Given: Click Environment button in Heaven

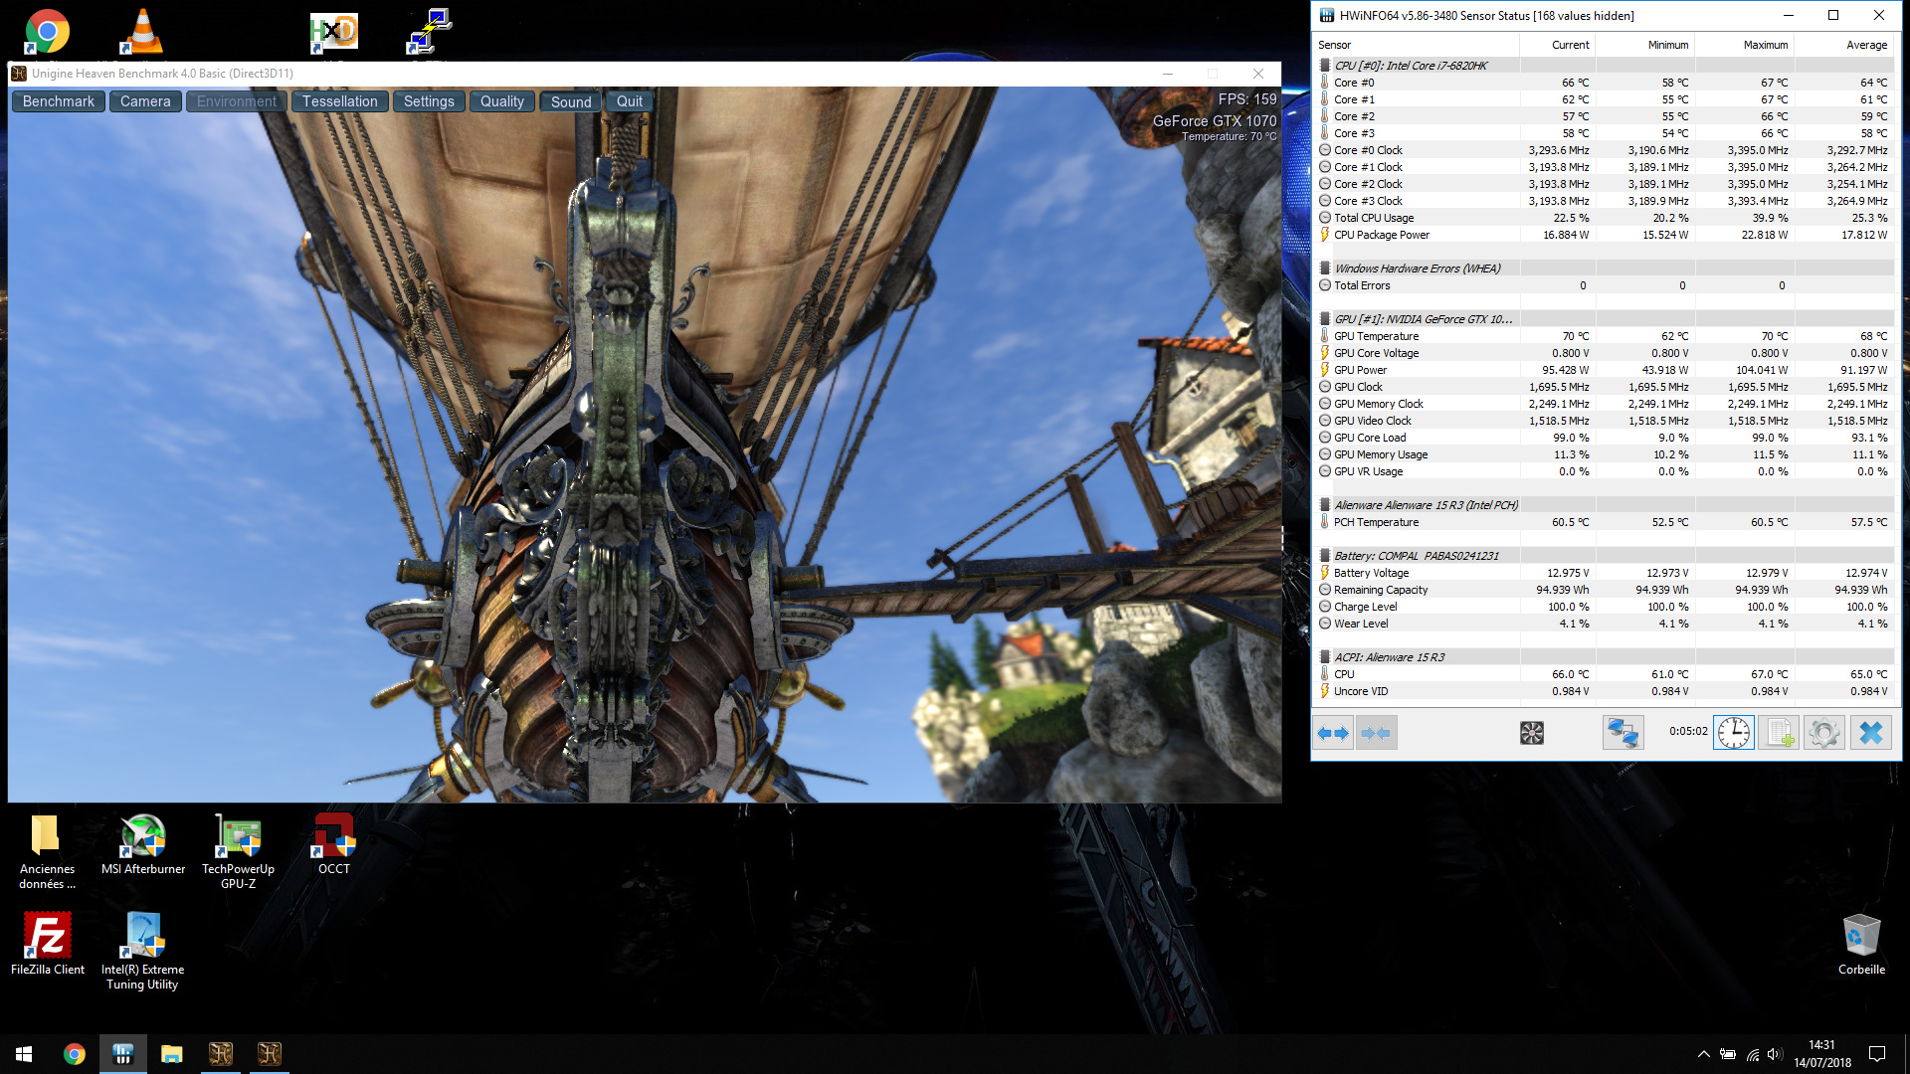Looking at the screenshot, I should coord(237,101).
